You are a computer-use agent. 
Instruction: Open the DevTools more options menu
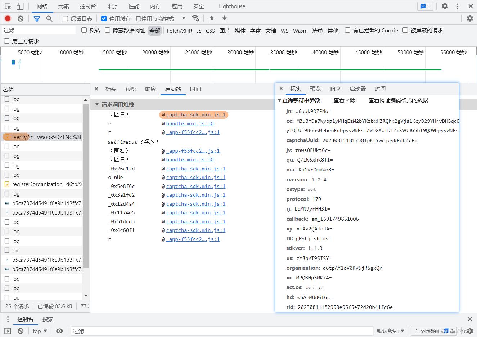(458, 6)
